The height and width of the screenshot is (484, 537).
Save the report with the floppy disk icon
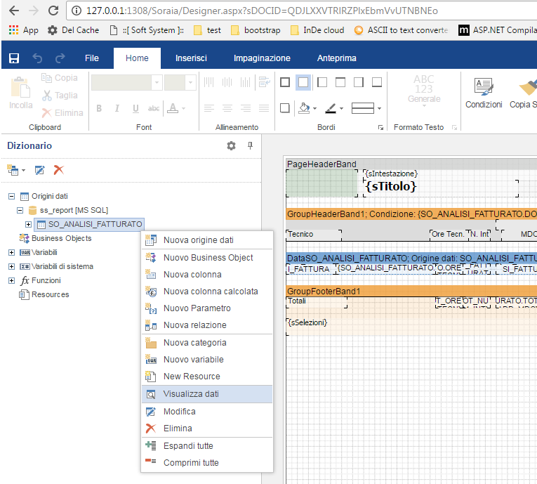[x=14, y=58]
